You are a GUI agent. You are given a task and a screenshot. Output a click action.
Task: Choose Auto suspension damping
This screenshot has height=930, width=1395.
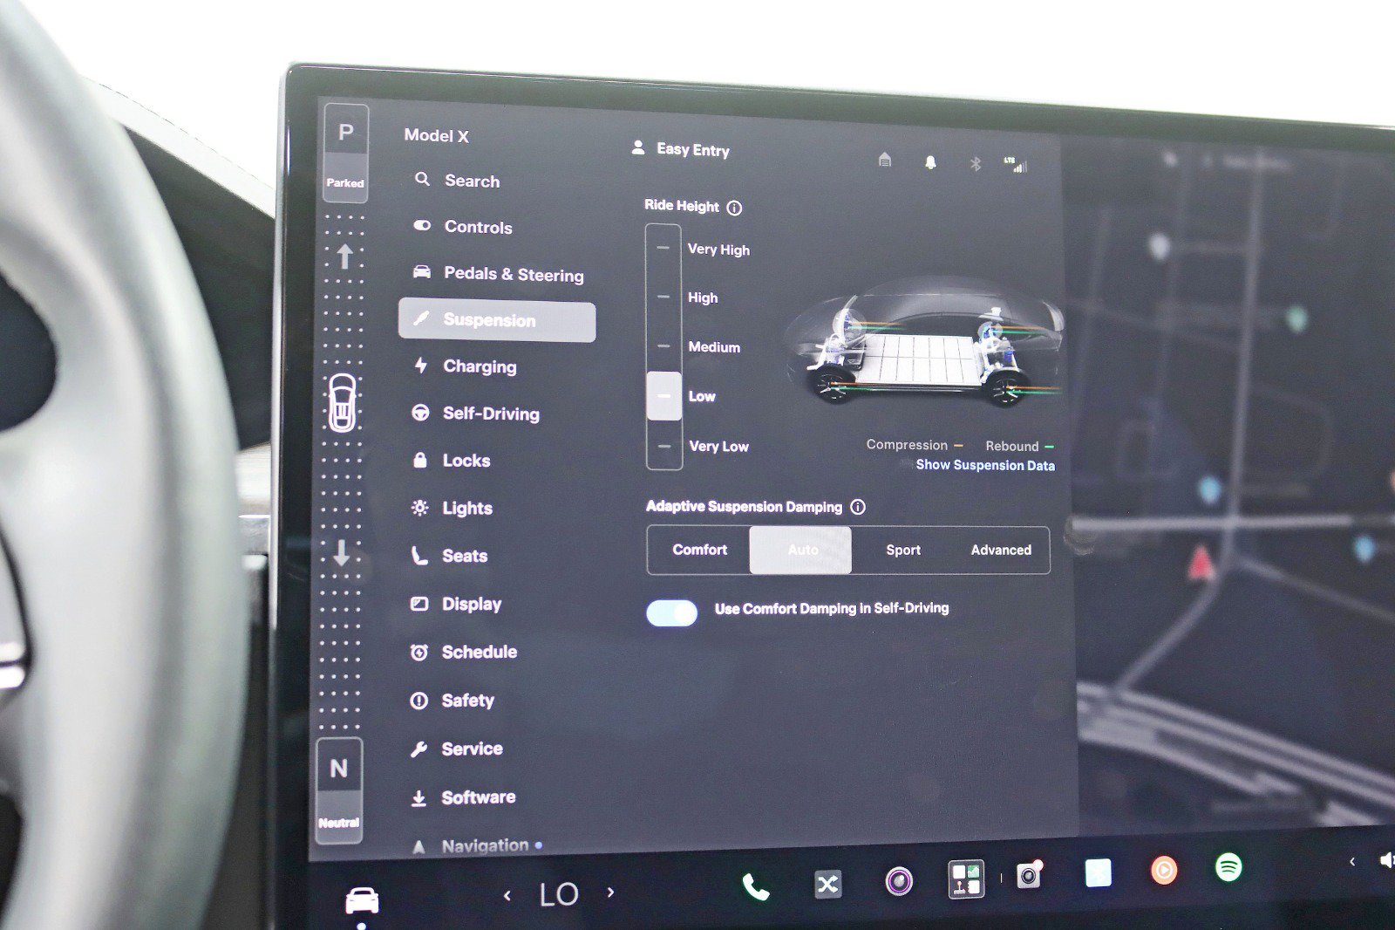click(801, 550)
